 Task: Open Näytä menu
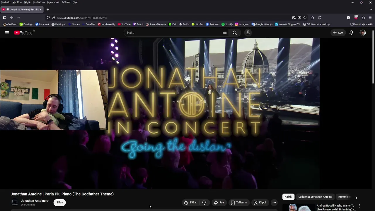tap(27, 2)
